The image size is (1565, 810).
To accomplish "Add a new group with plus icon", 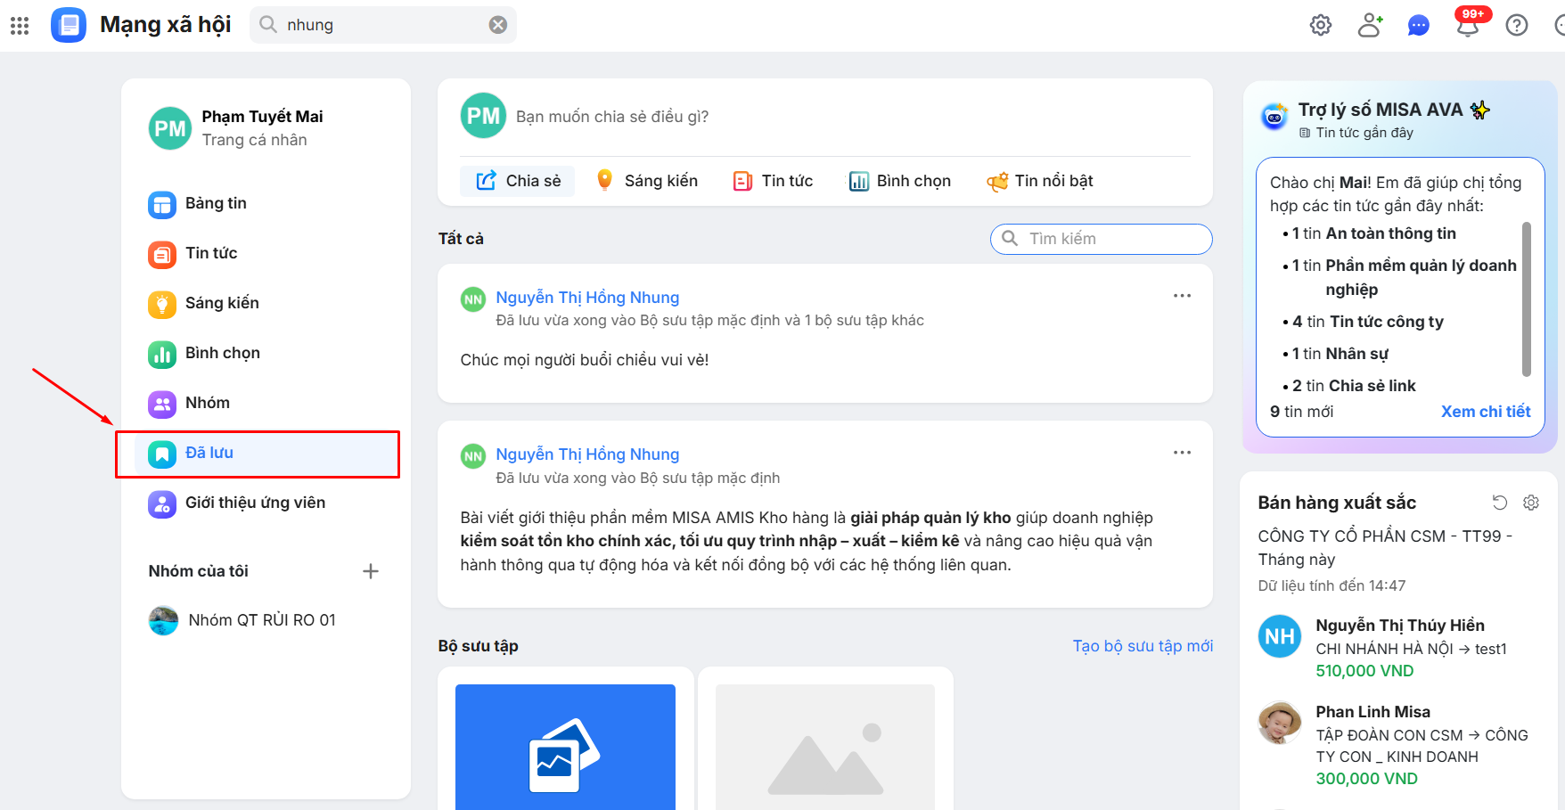I will click(371, 571).
